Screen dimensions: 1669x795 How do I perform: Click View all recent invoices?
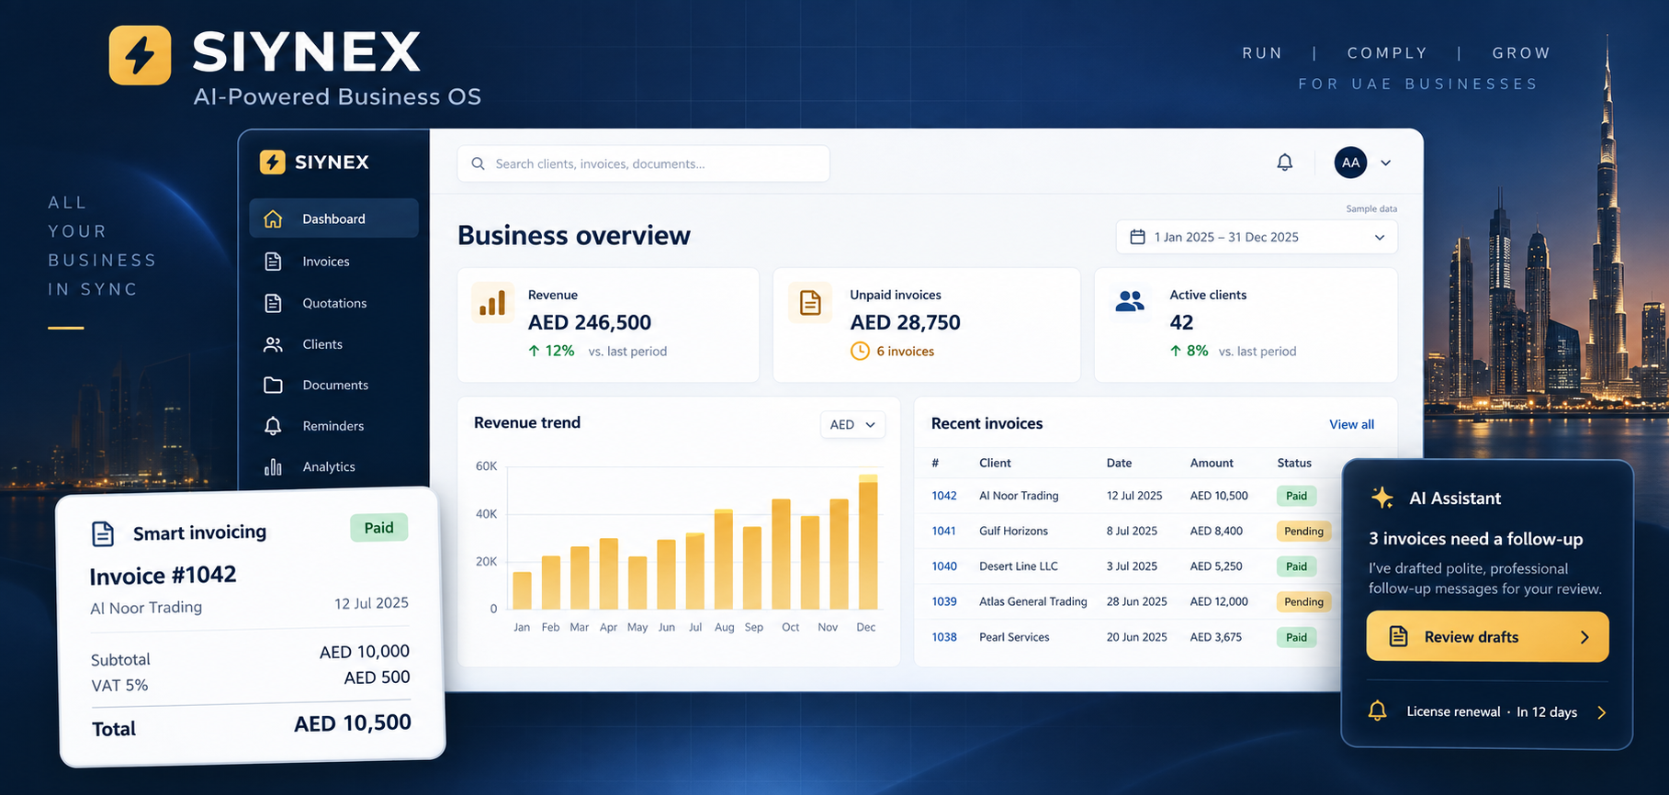(1351, 424)
